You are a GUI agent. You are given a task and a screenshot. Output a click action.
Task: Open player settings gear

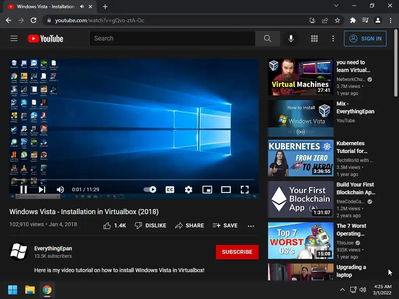(189, 190)
